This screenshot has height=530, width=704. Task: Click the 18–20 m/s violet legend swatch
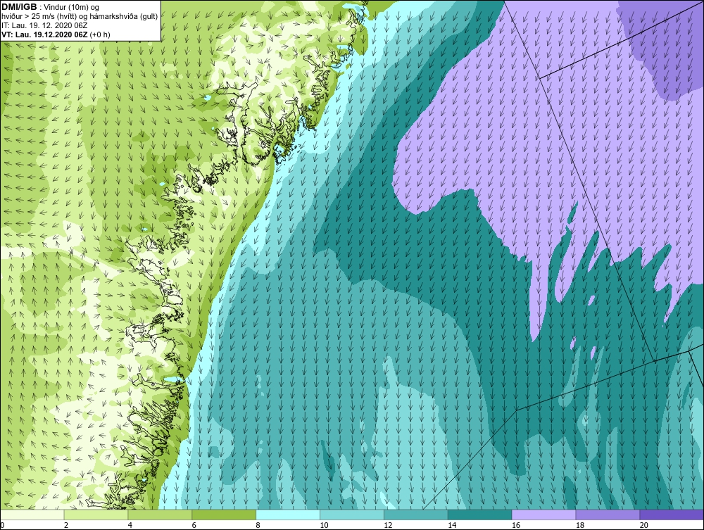[608, 515]
